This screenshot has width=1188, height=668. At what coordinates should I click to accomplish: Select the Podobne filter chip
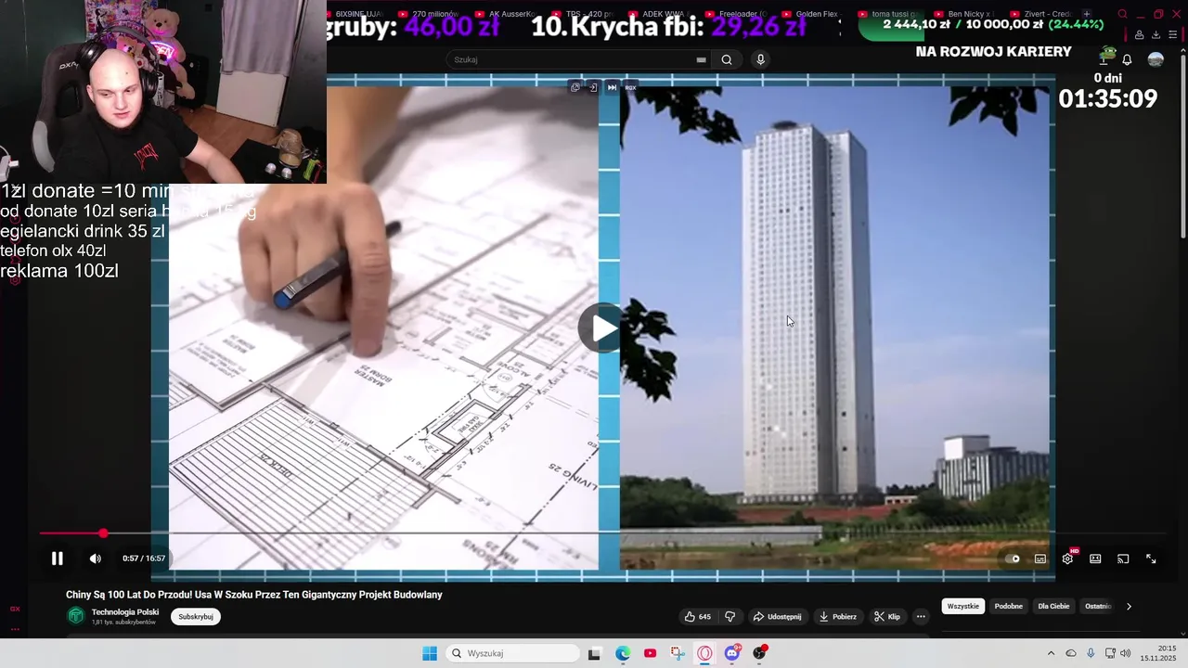click(x=1009, y=606)
